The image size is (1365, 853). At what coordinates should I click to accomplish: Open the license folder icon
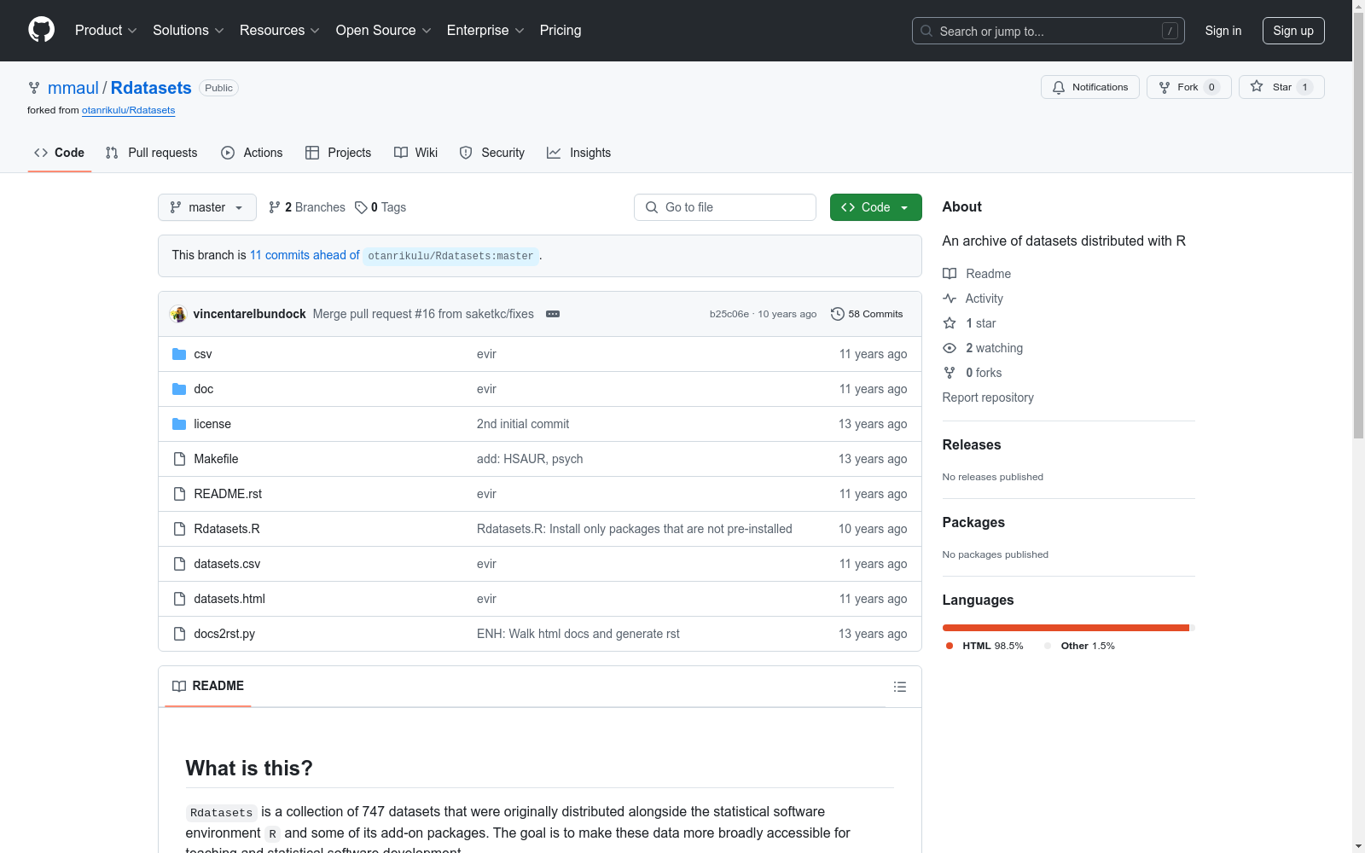click(179, 424)
